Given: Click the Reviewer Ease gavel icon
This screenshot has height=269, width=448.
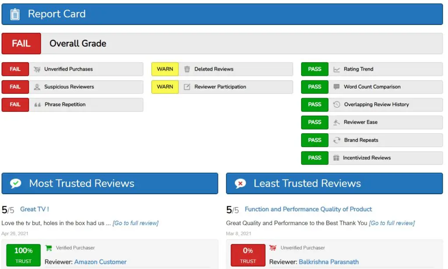Looking at the screenshot, I should [x=336, y=122].
